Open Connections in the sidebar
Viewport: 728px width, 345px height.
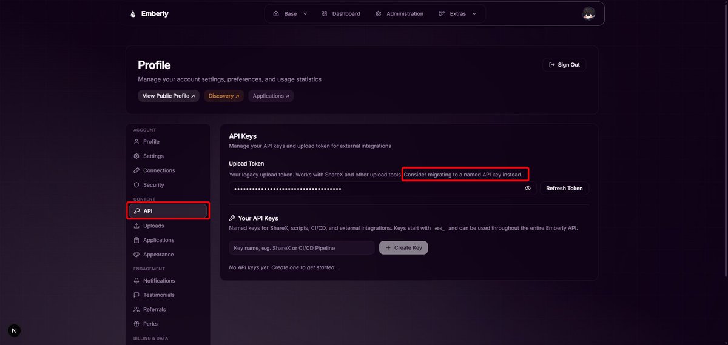(169, 171)
